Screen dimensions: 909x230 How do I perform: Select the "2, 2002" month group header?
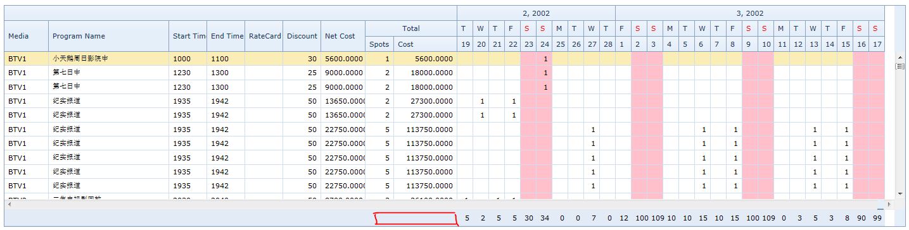[536, 13]
